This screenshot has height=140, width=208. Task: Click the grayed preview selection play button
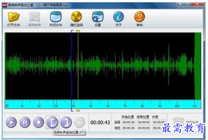80,122
